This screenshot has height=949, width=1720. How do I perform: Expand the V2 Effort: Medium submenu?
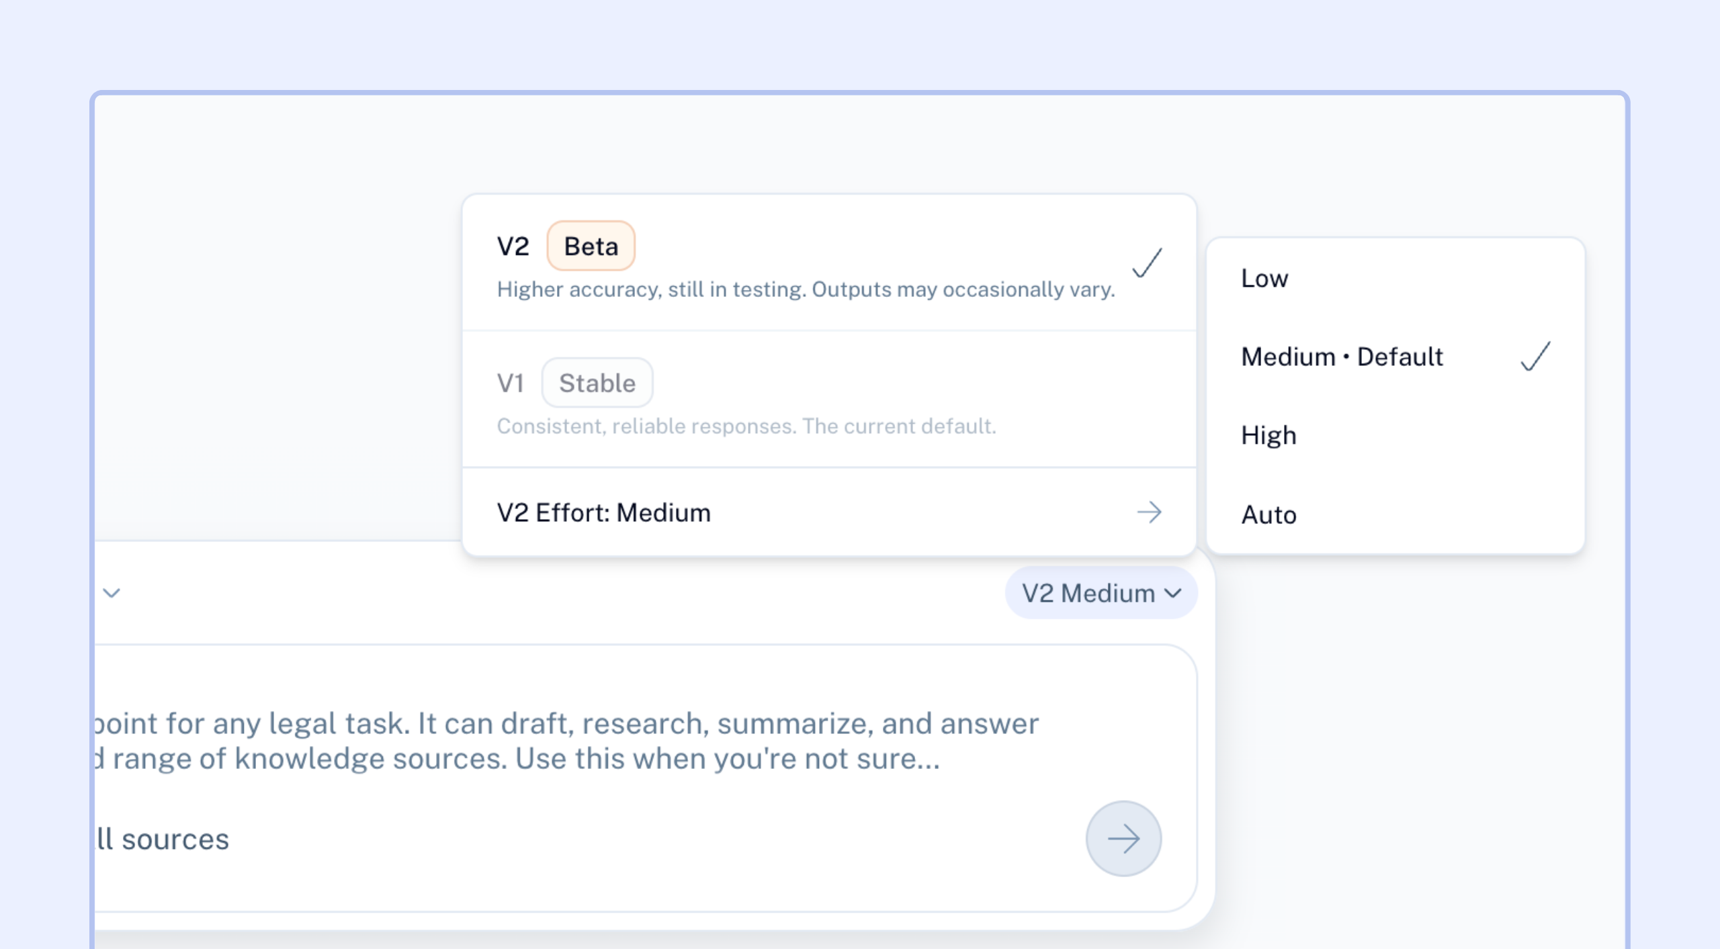(x=829, y=512)
